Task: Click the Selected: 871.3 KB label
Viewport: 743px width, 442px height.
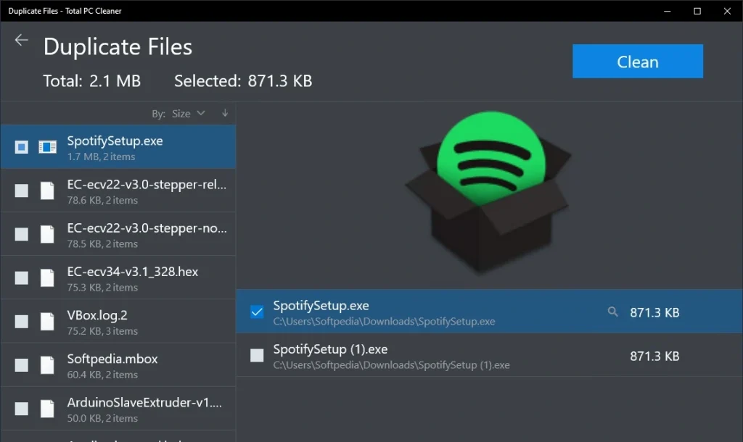Action: coord(243,81)
